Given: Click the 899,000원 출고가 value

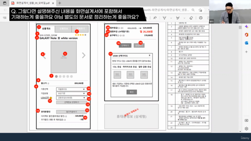Looking at the screenshot, I should point(79,83).
